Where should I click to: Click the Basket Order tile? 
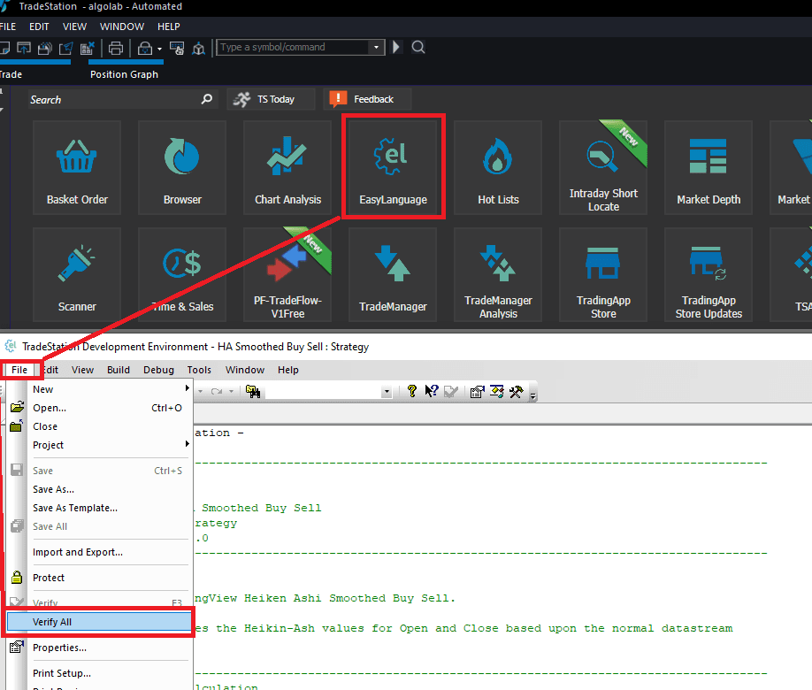tap(77, 165)
